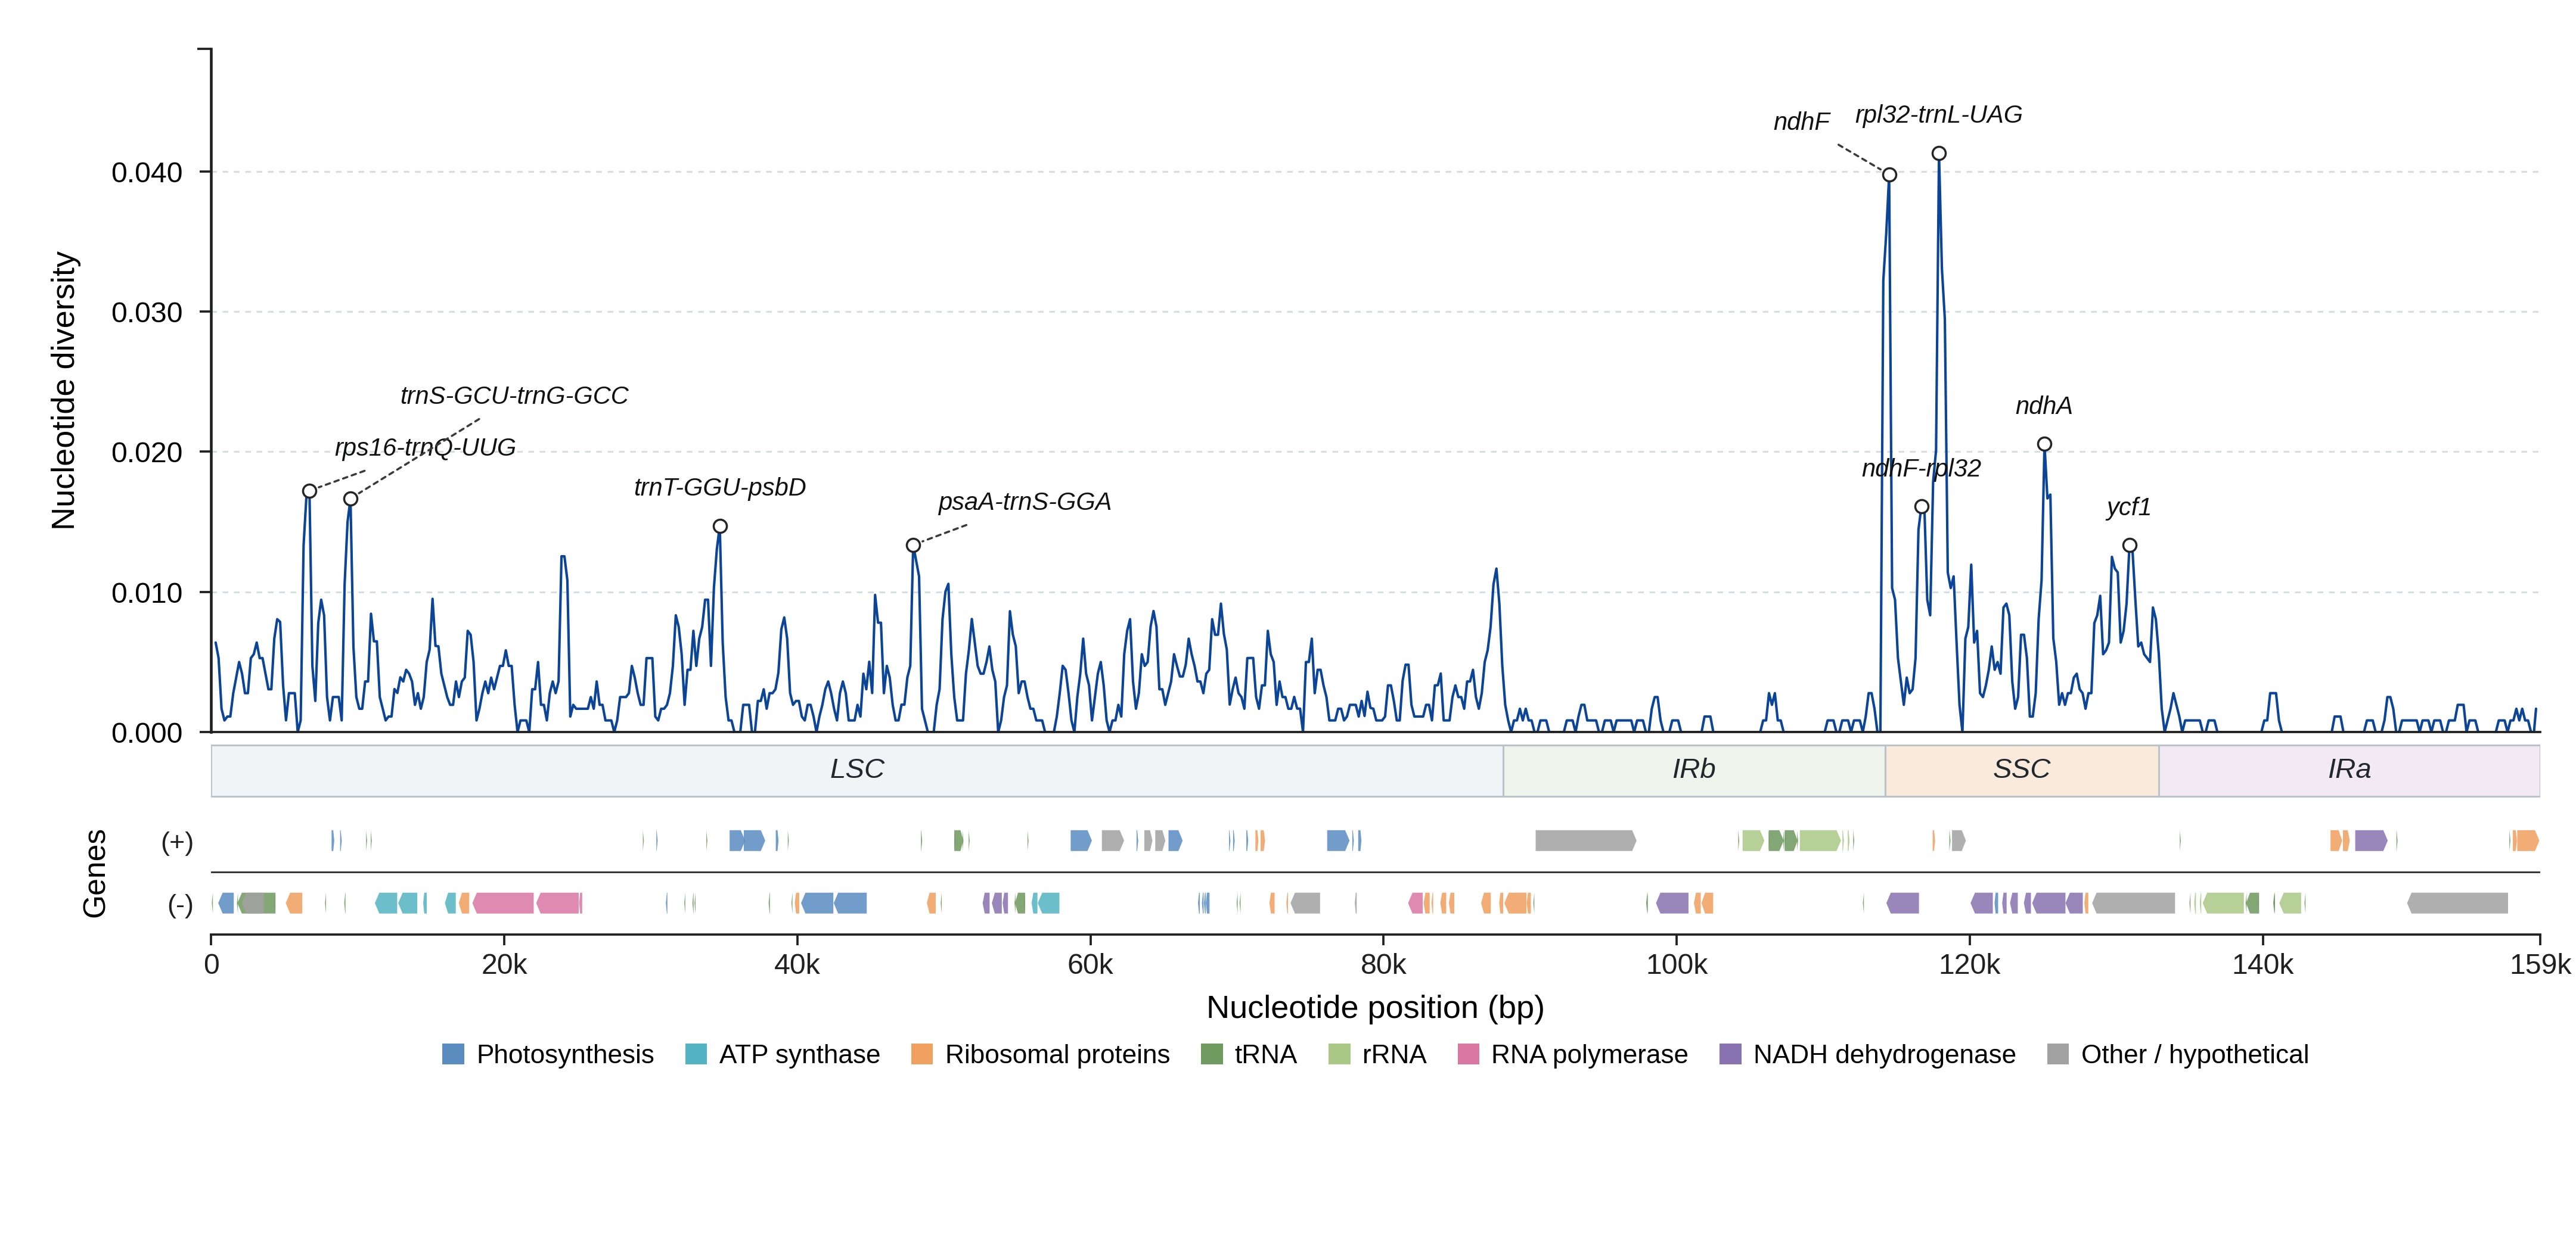Click the 'ndhF-rpl32' annotation label
Image resolution: width=2576 pixels, height=1252 pixels.
coord(1921,469)
